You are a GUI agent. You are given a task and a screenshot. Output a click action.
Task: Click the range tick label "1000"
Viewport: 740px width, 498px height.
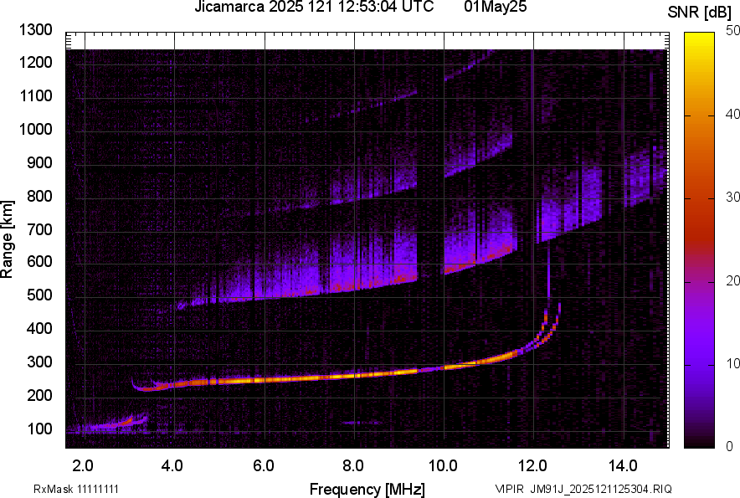pyautogui.click(x=35, y=129)
